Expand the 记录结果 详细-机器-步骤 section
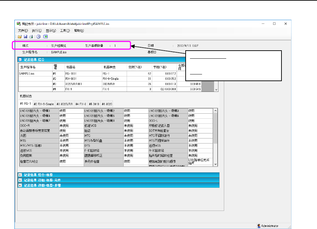317x229 pixels. [x=20, y=185]
